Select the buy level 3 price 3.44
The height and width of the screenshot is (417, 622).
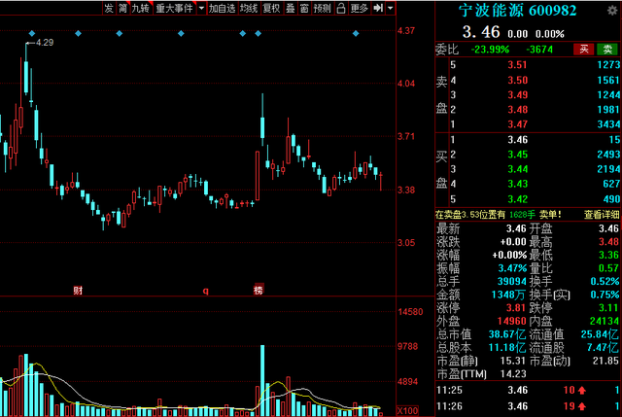518,169
